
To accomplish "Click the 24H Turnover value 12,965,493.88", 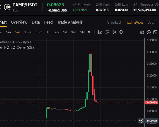I will click(145, 10).
